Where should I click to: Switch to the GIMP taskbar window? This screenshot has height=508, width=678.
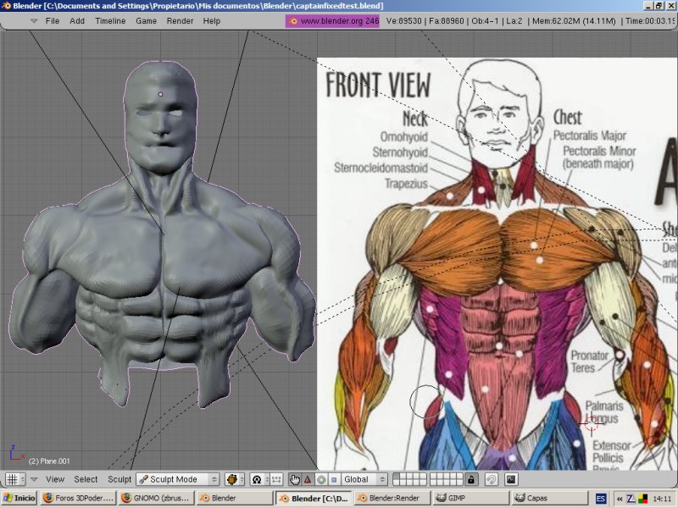[471, 498]
